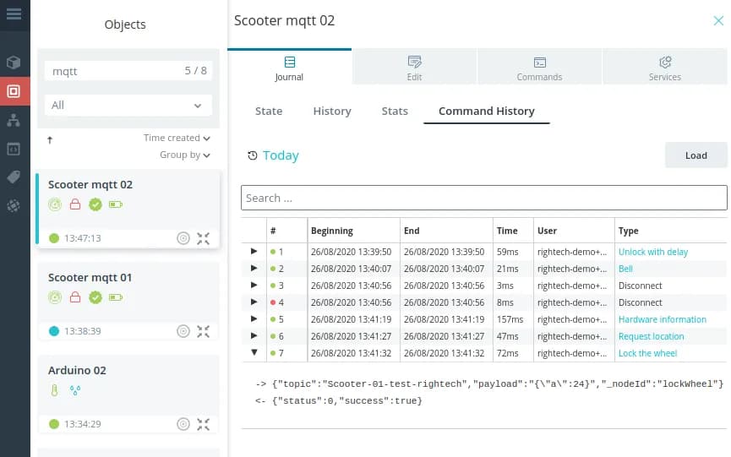731x457 pixels.
Task: Open the All filter dropdown
Action: click(128, 106)
